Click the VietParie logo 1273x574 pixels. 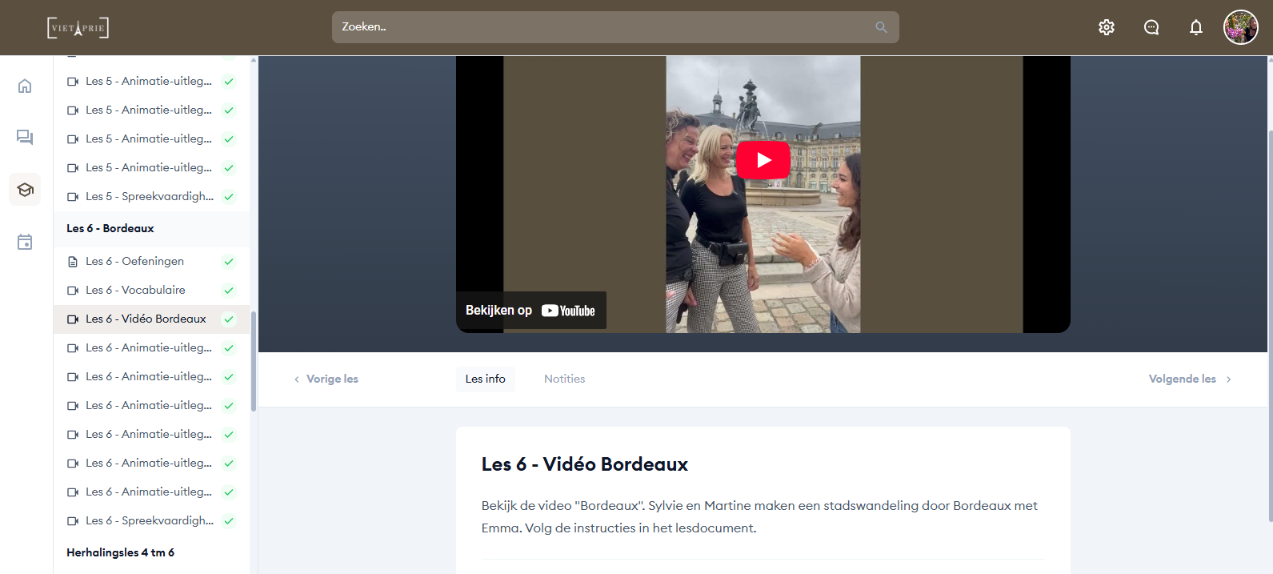pyautogui.click(x=78, y=28)
